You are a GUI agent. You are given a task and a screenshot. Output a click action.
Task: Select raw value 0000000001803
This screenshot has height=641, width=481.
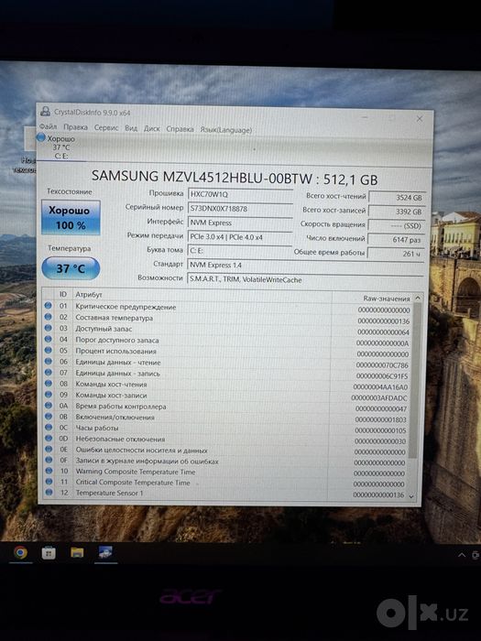click(380, 419)
